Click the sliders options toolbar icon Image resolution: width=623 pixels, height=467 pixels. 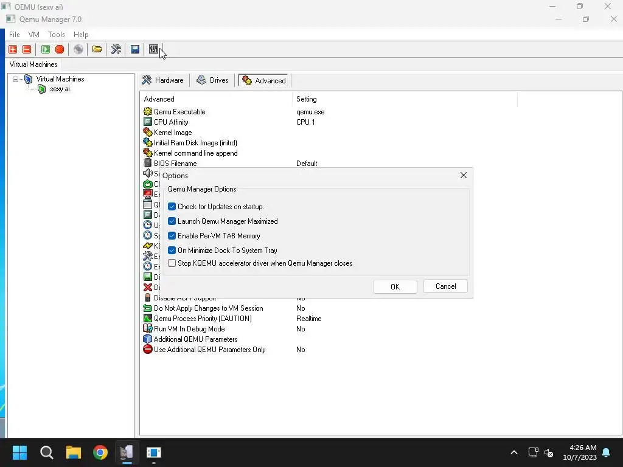click(x=153, y=49)
